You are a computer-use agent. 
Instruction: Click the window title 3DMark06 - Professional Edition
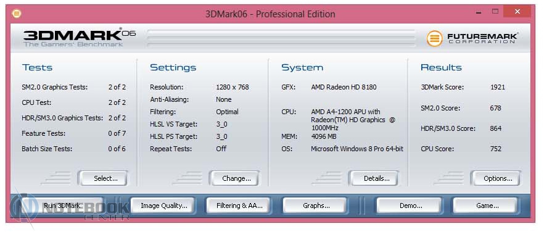click(270, 14)
